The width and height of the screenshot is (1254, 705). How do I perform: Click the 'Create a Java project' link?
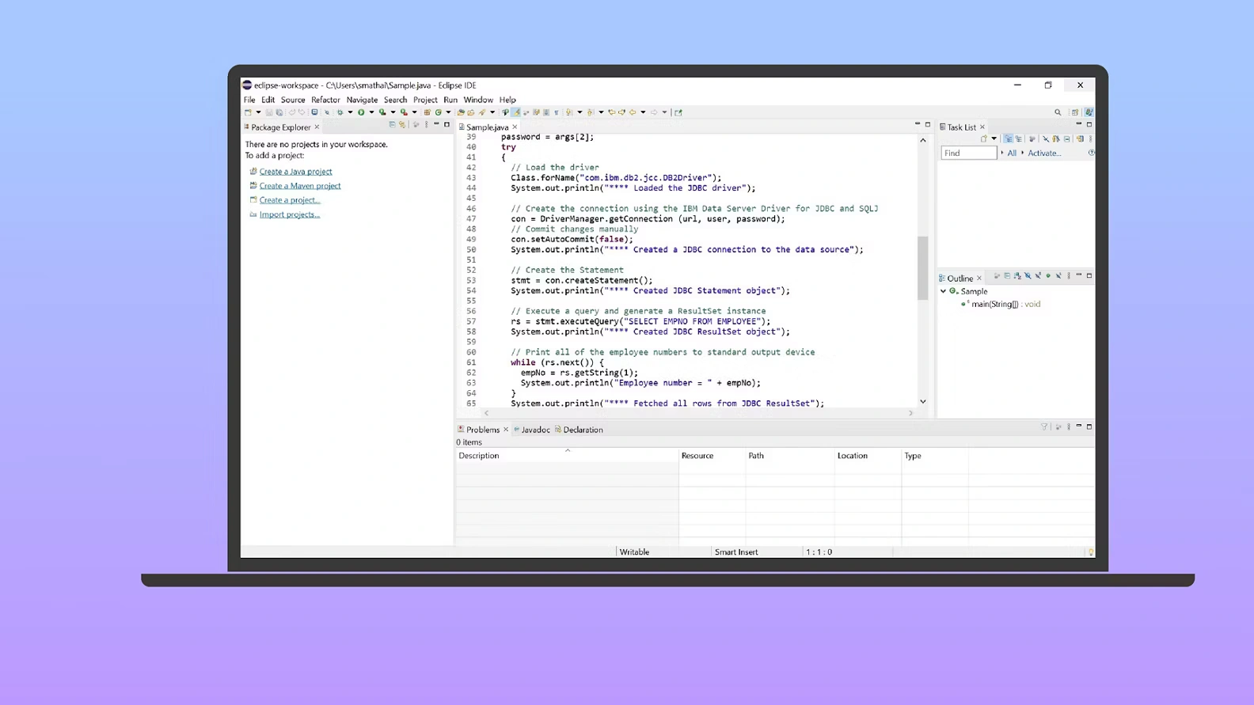[x=295, y=172]
